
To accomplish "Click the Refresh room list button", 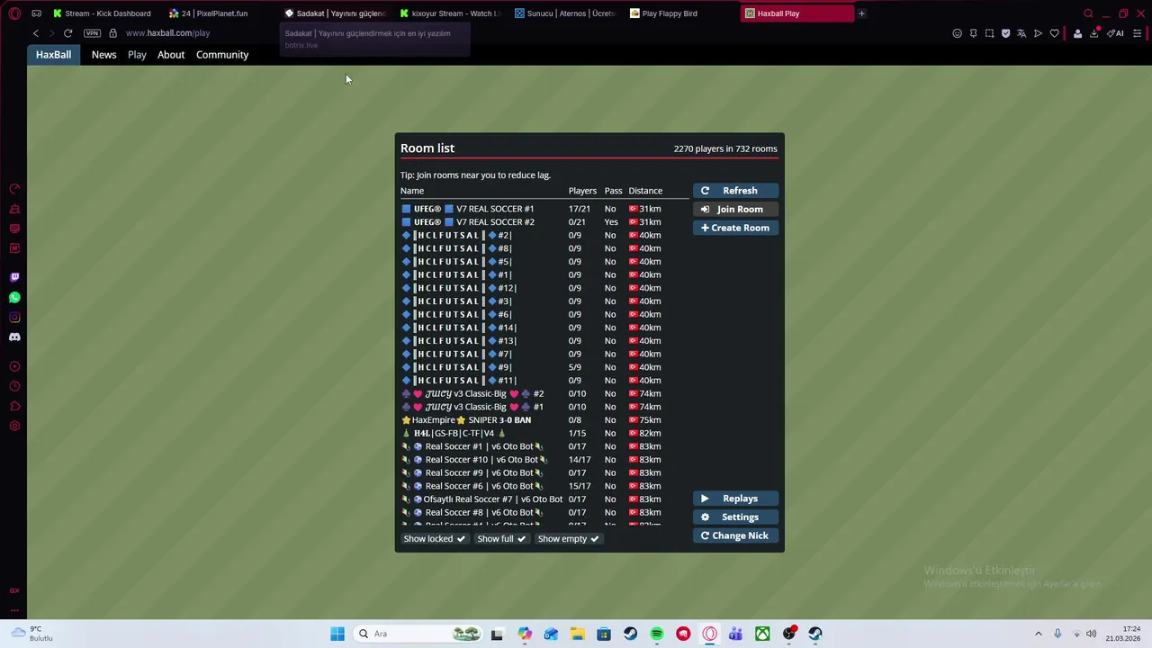I will 735,191.
